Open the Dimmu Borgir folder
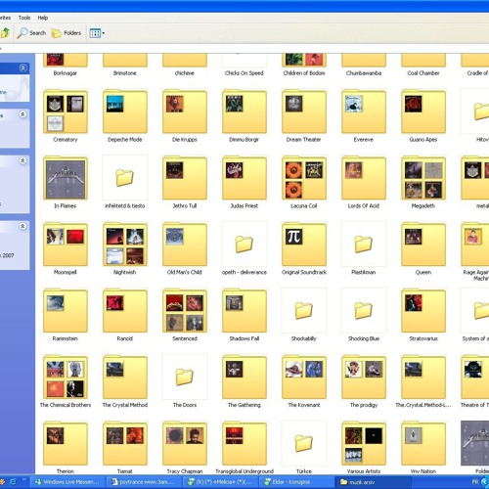The image size is (489, 489). coord(244,111)
